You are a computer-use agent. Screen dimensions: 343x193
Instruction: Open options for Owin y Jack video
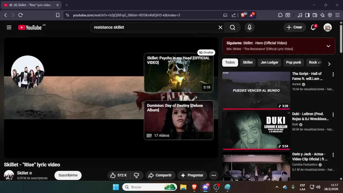(x=333, y=155)
